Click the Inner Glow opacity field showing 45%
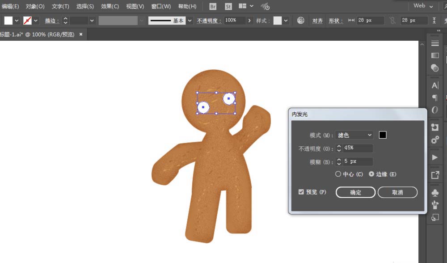The height and width of the screenshot is (263, 447). click(358, 148)
